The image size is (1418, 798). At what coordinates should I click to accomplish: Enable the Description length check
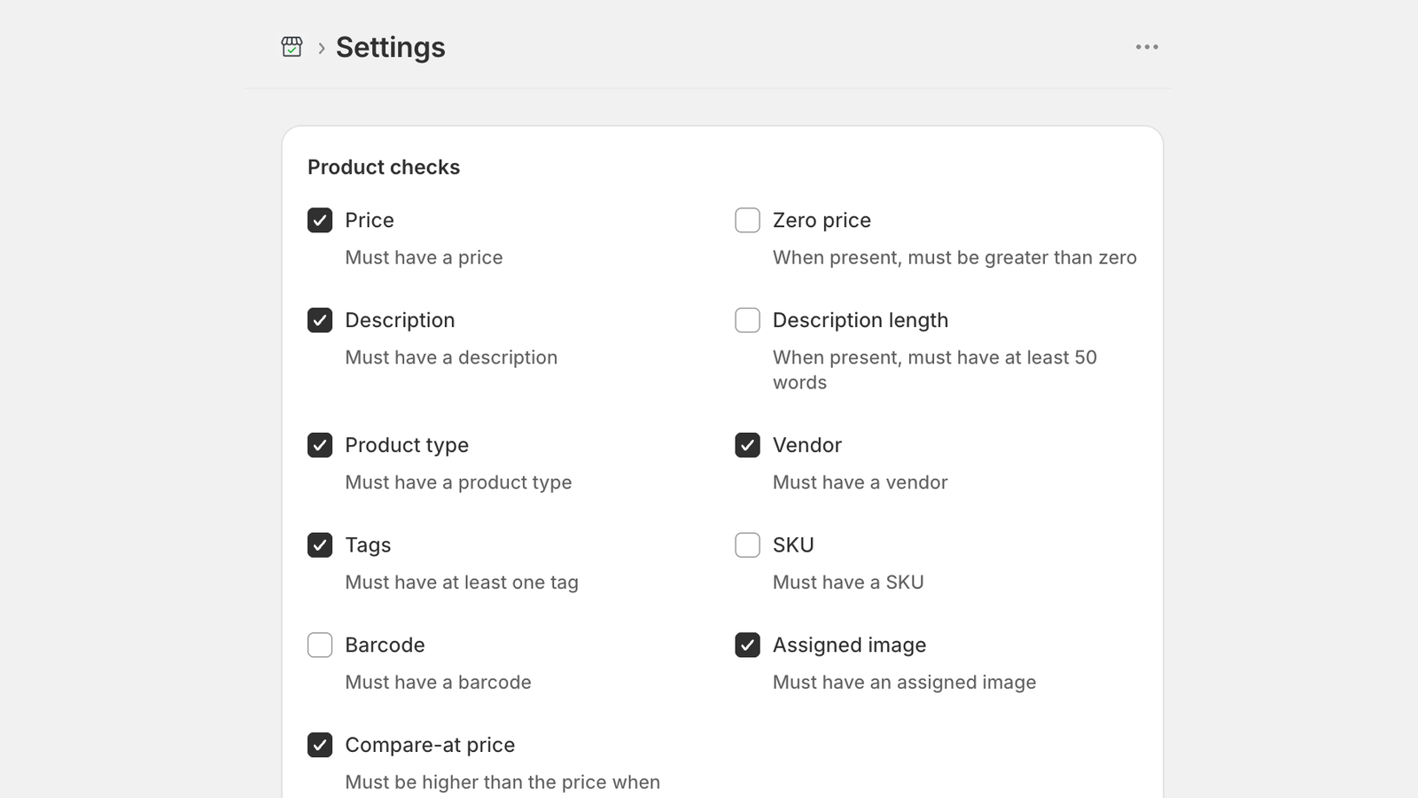(748, 320)
